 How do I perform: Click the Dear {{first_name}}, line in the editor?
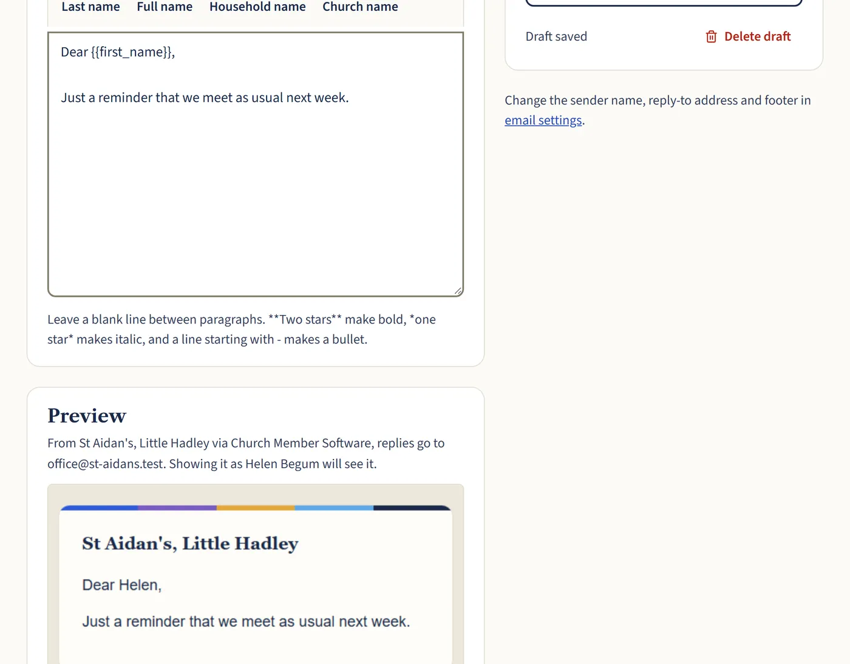[x=118, y=52]
